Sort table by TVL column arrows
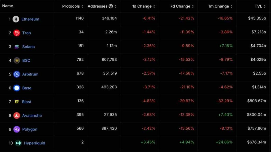Screen dimensions: 271x152 coord(264,6)
